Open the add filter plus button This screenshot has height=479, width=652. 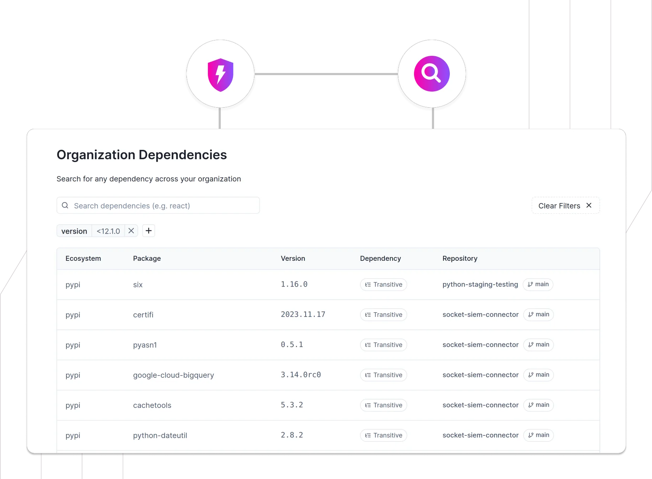click(149, 230)
